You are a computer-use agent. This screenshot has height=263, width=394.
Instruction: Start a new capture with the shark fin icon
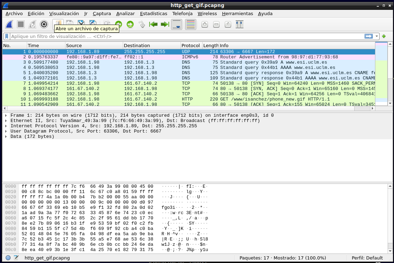pos(9,25)
